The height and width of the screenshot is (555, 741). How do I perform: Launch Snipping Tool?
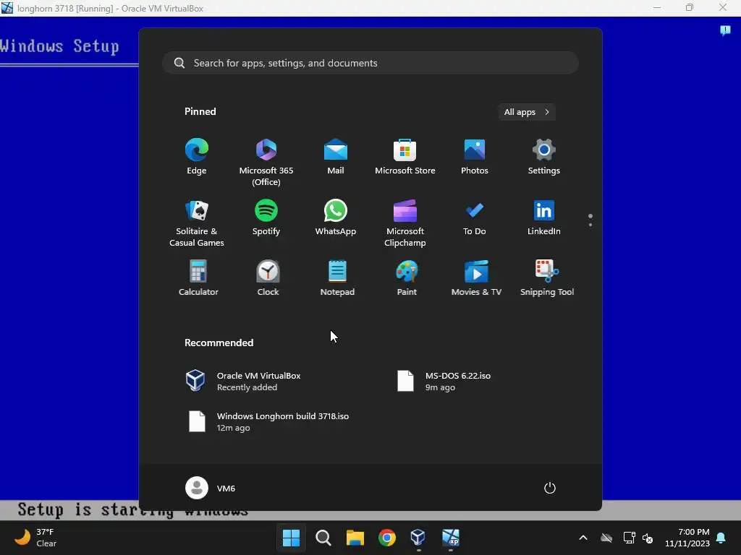click(x=547, y=278)
